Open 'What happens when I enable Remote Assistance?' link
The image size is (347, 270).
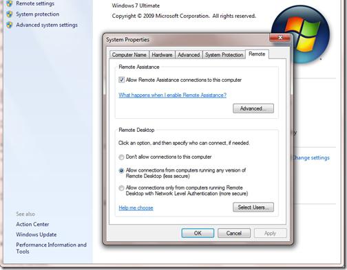[x=173, y=95]
